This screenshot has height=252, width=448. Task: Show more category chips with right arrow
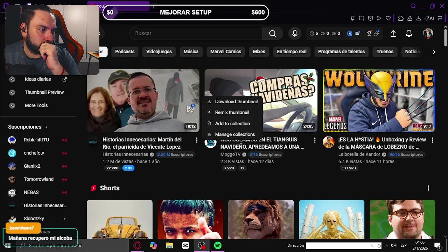(434, 52)
